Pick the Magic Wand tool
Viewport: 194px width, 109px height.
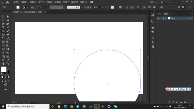[x=3, y=20]
